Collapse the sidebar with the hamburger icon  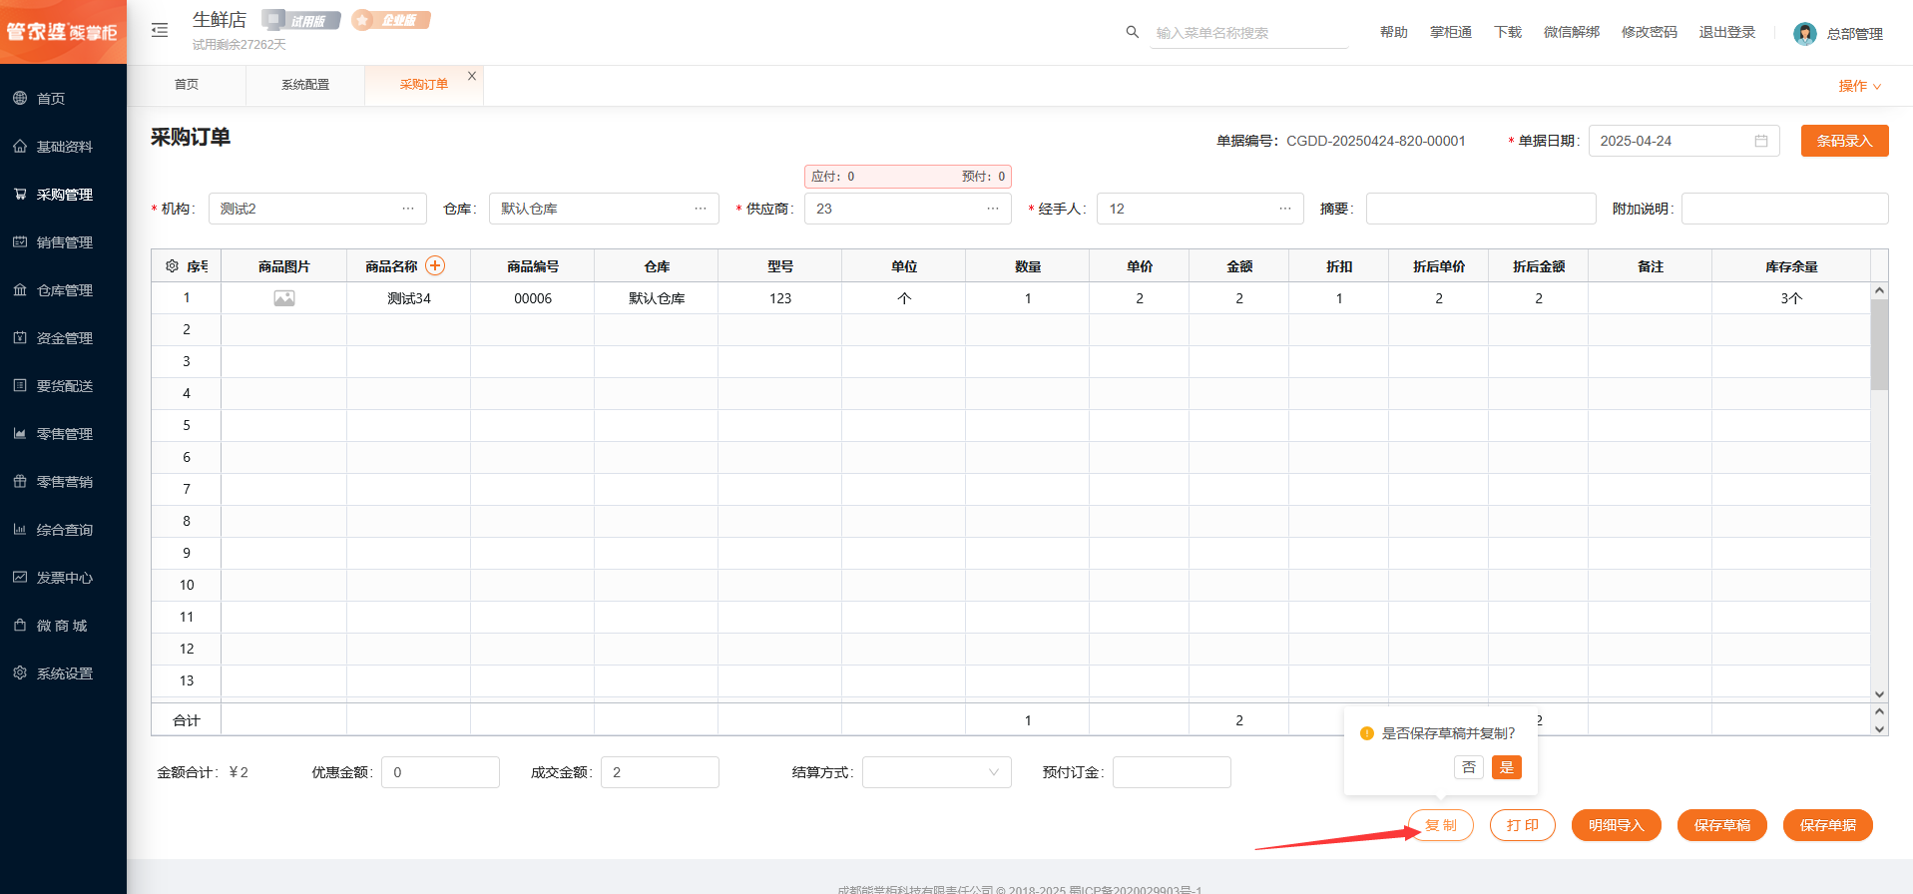tap(160, 30)
